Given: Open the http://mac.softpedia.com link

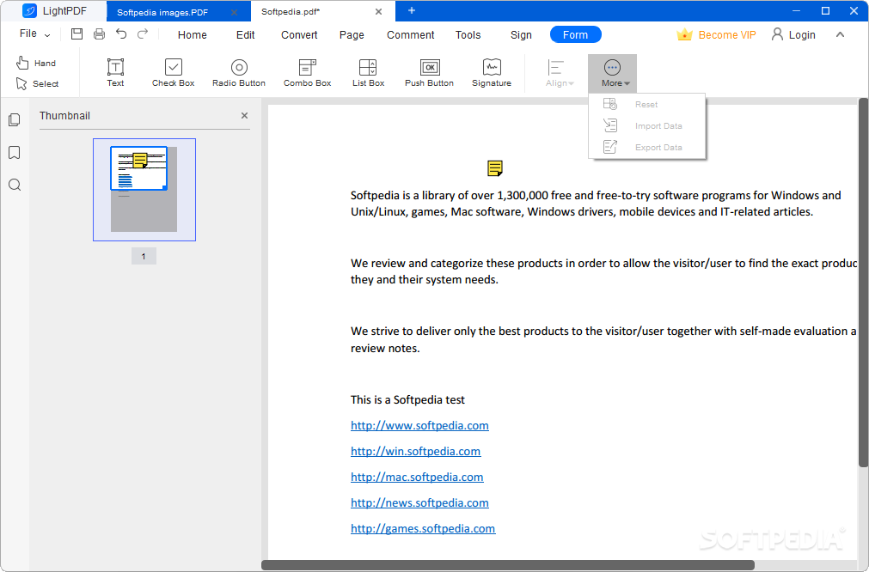Looking at the screenshot, I should point(417,477).
